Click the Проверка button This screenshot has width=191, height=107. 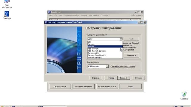[131, 55]
